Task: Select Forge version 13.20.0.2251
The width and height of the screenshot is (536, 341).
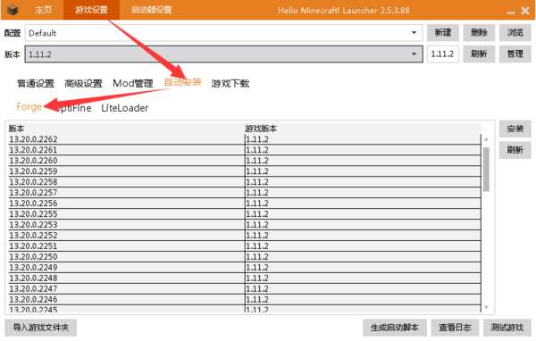Action: (x=245, y=245)
